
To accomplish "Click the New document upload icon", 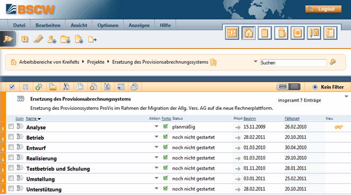I will 79,39.
